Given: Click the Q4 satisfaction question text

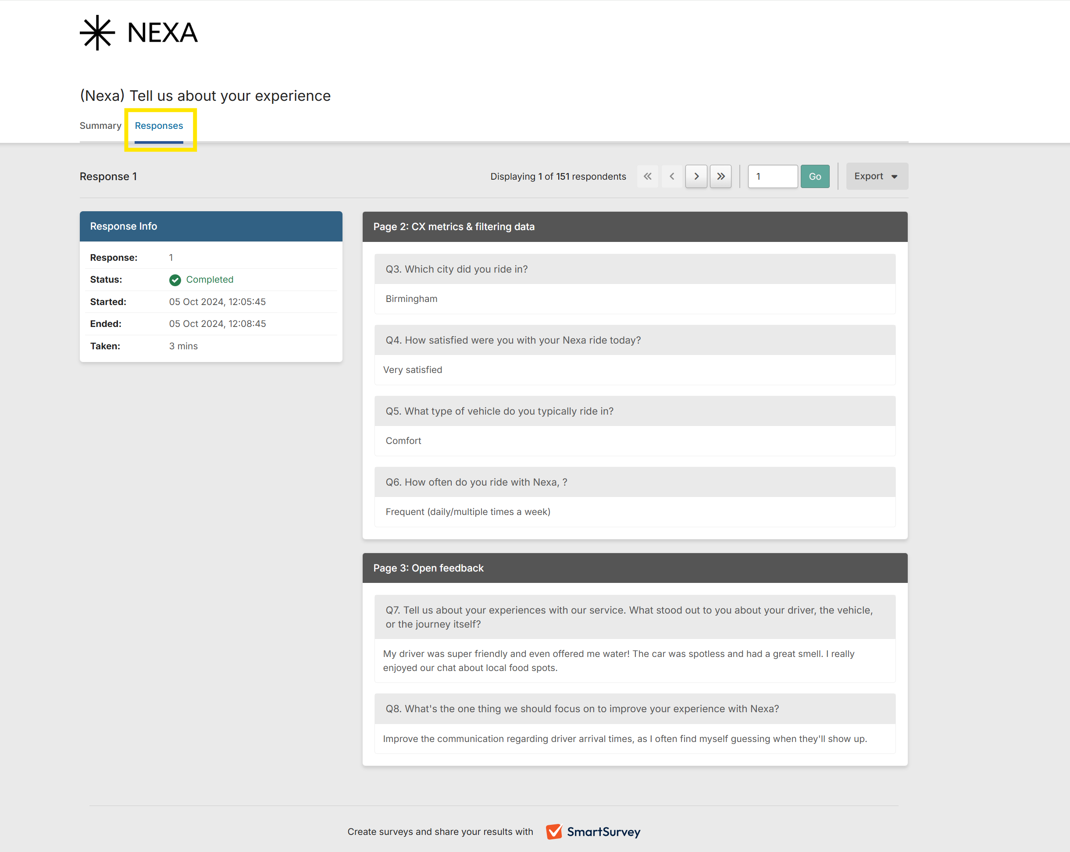Looking at the screenshot, I should pos(513,340).
